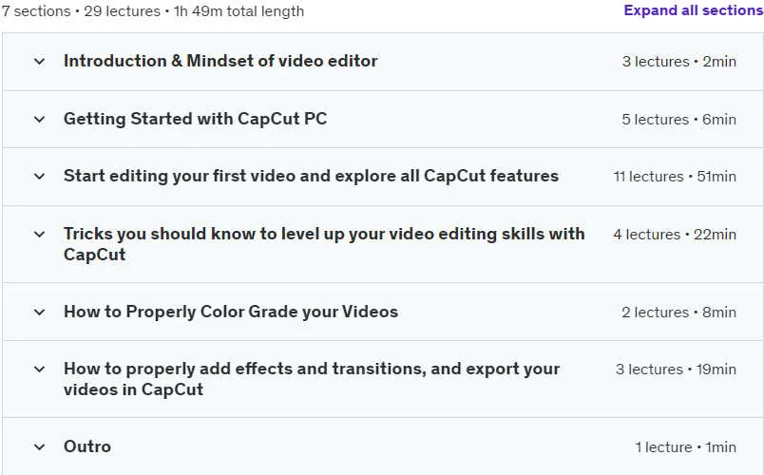Expand chevron beside Tricks you should know section
This screenshot has width=764, height=475.
coord(40,235)
